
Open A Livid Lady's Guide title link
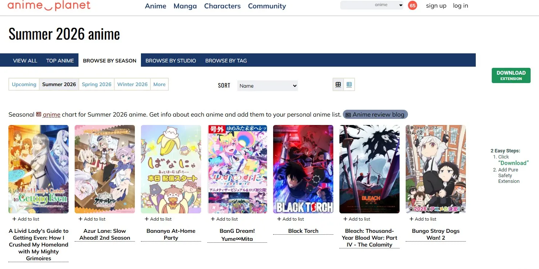coord(38,245)
